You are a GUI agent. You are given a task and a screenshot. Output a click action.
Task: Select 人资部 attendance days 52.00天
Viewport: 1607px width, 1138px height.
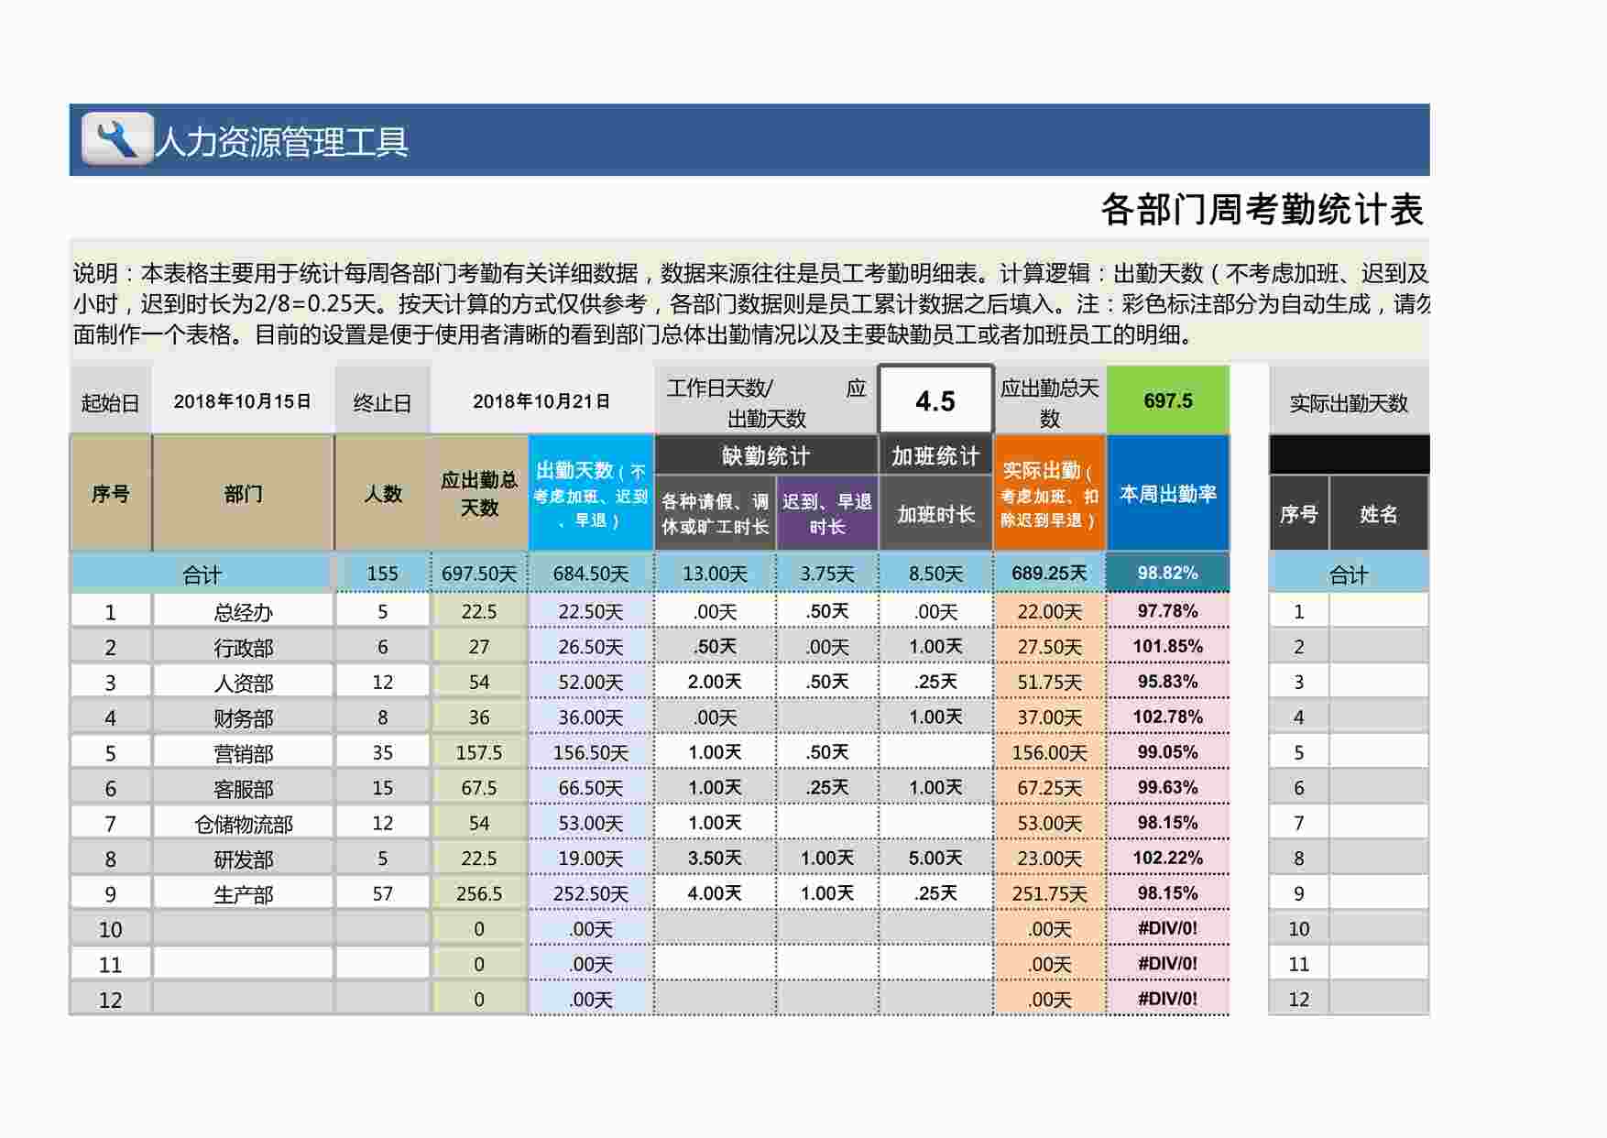(591, 682)
